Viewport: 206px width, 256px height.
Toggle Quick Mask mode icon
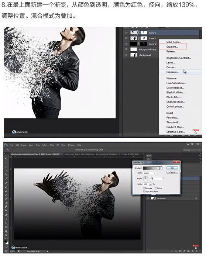6,247
